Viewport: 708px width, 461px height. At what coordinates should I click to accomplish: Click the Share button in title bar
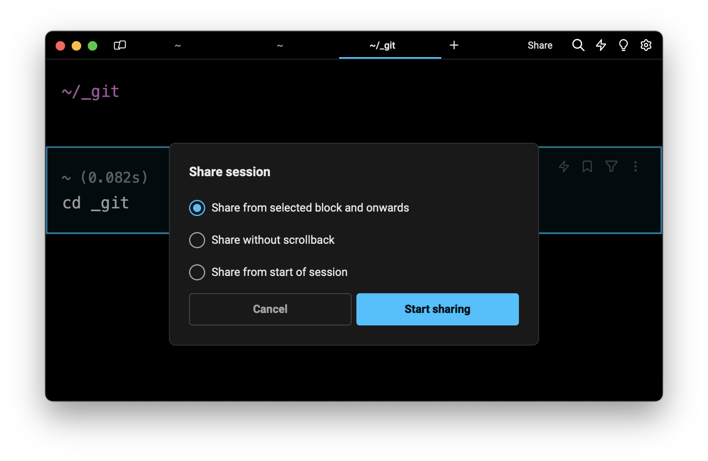pyautogui.click(x=540, y=45)
